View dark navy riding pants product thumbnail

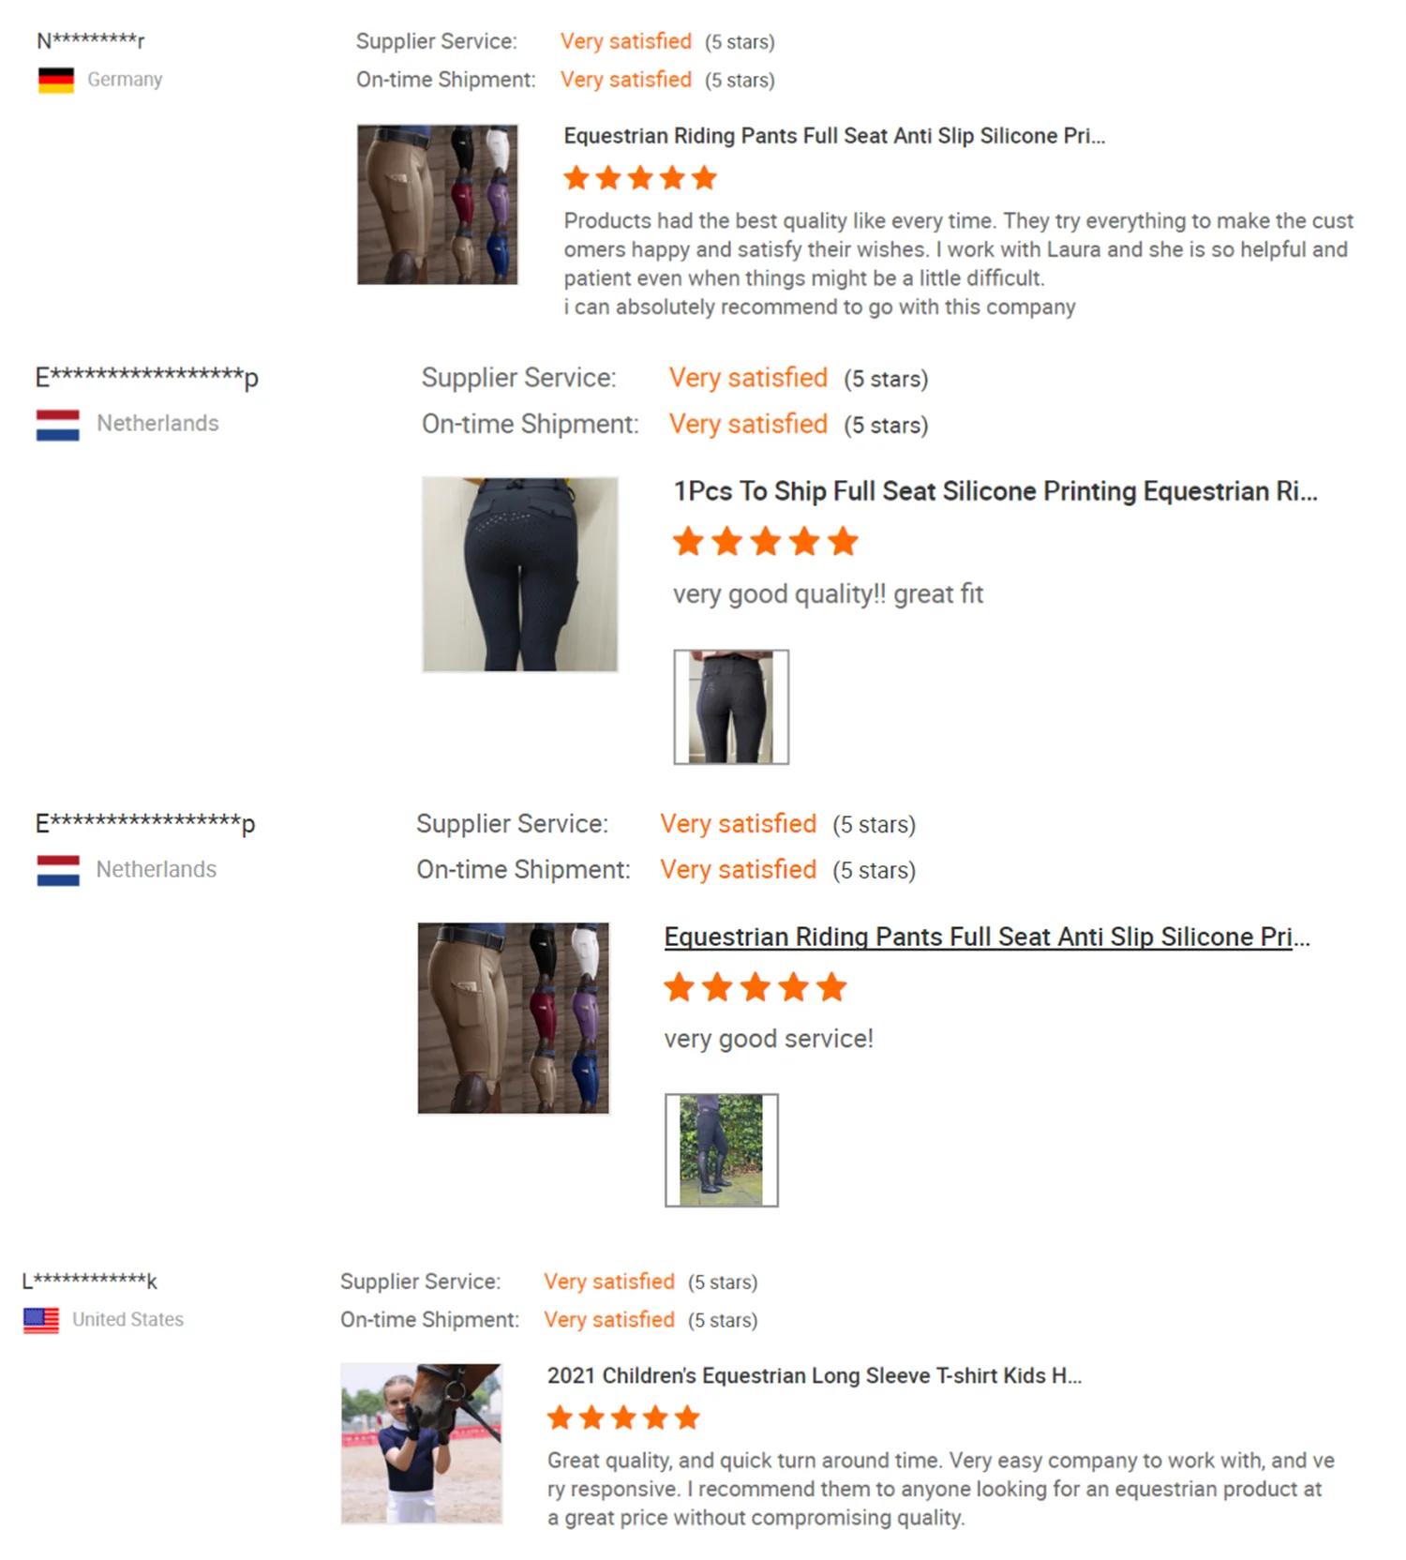tap(520, 574)
